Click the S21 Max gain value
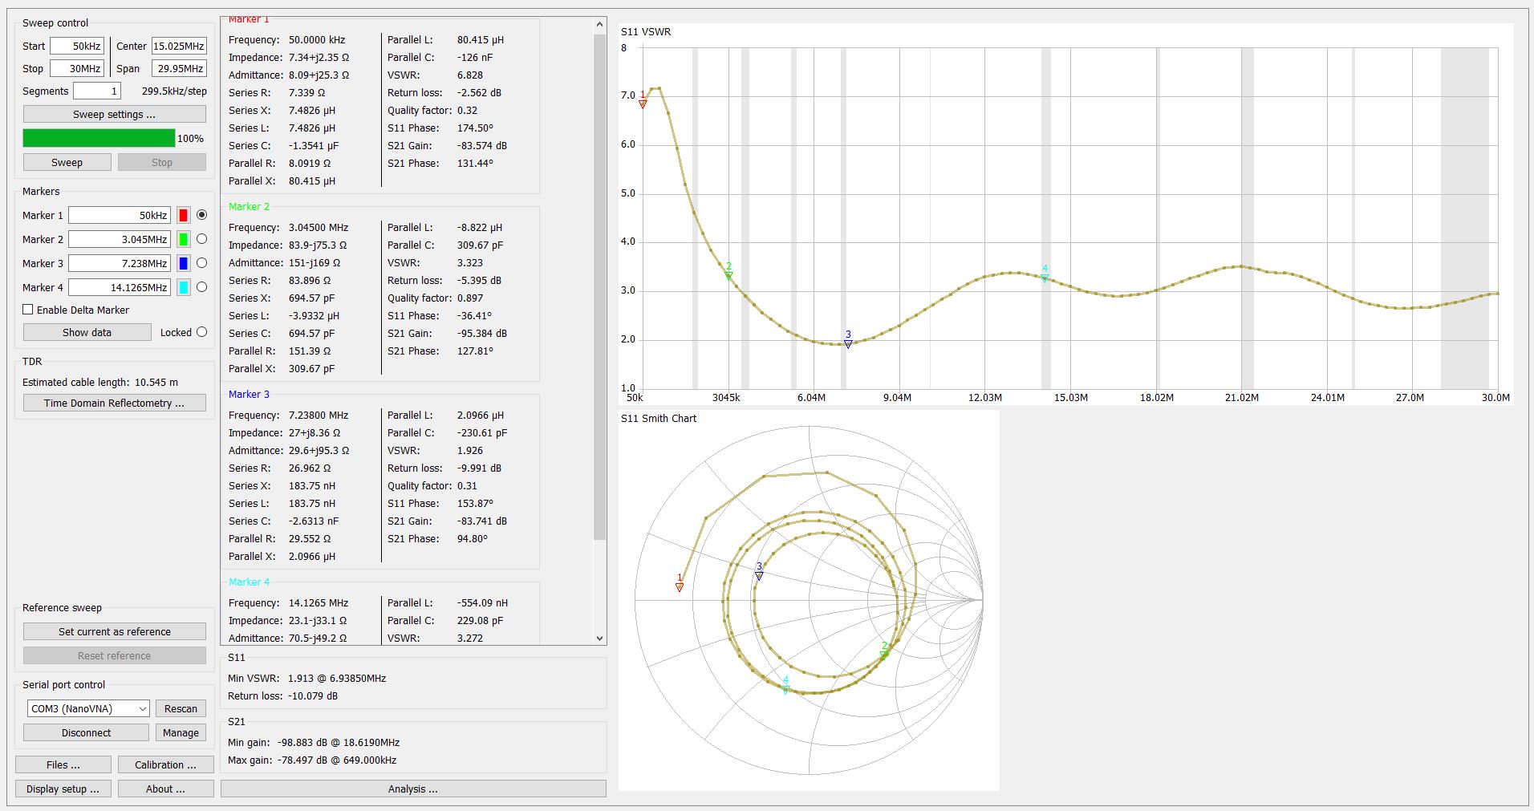 [337, 760]
